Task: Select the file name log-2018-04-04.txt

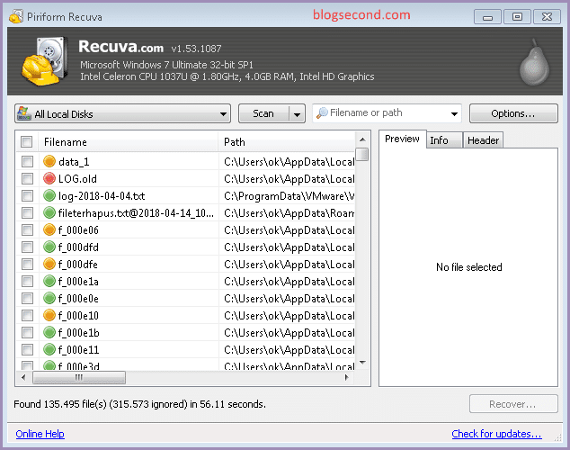Action: click(x=102, y=195)
